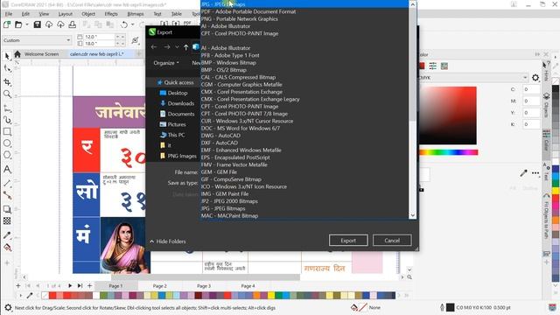Open color docker settings gear

(x=535, y=78)
